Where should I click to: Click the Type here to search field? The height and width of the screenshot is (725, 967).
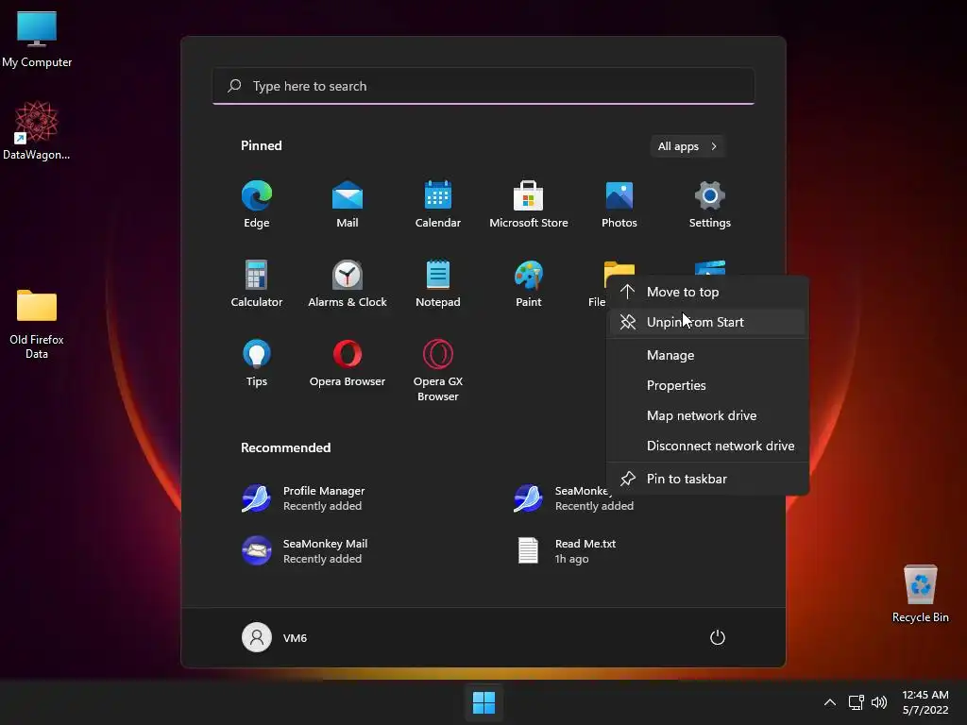[x=483, y=86]
